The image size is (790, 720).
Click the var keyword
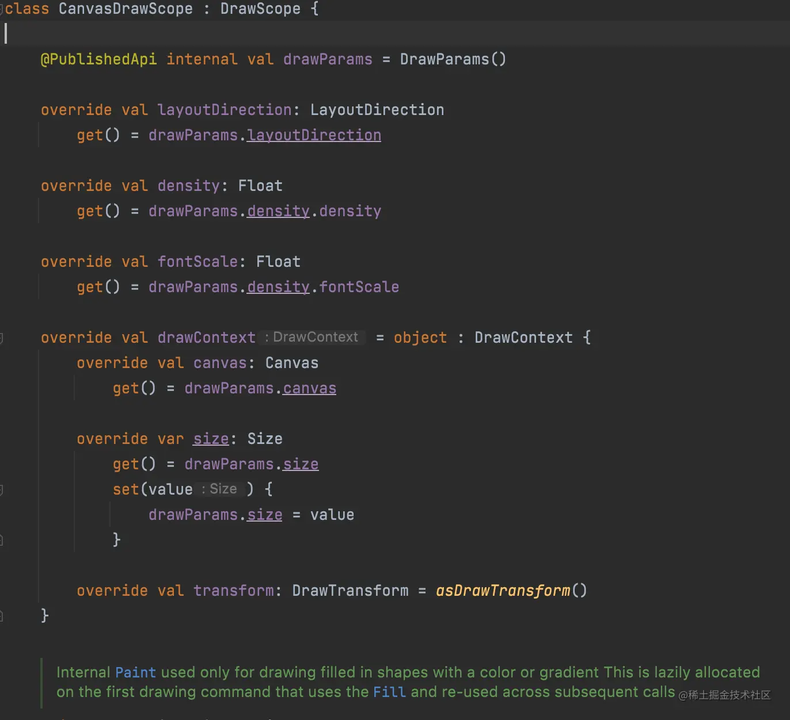[170, 439]
